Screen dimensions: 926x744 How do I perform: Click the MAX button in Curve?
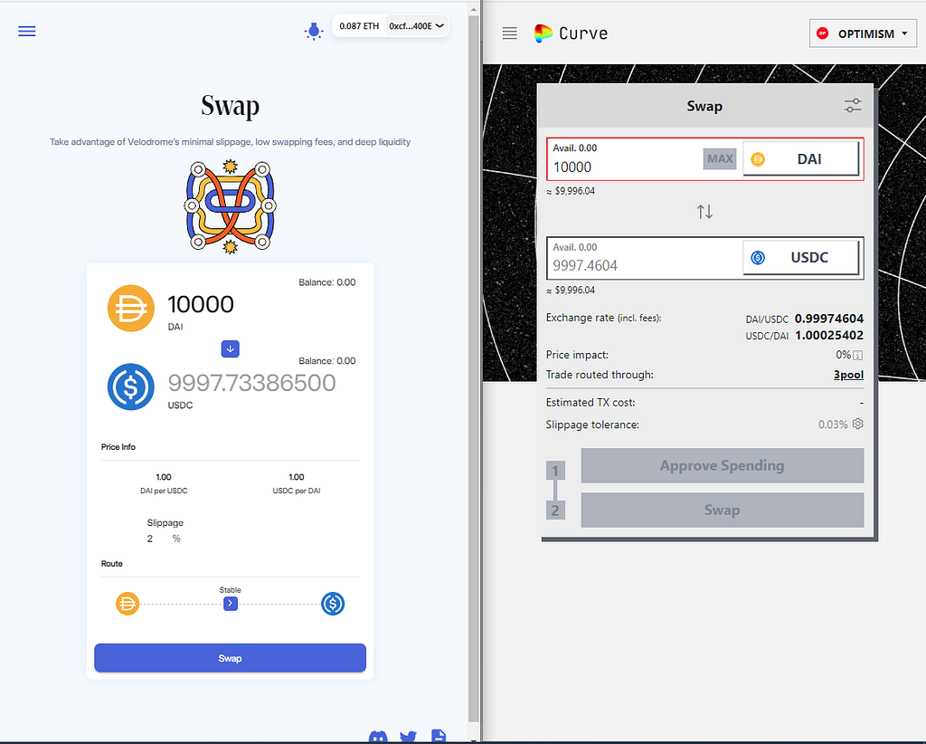tap(720, 158)
